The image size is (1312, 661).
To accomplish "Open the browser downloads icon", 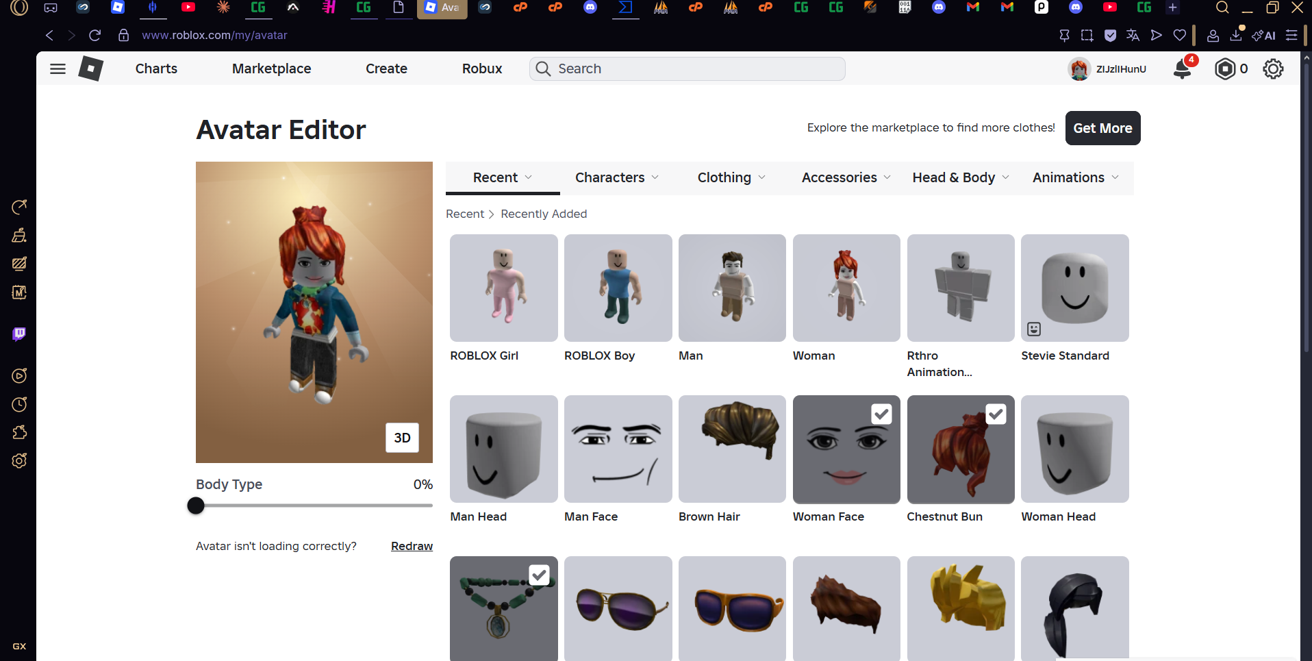I will pos(1236,35).
